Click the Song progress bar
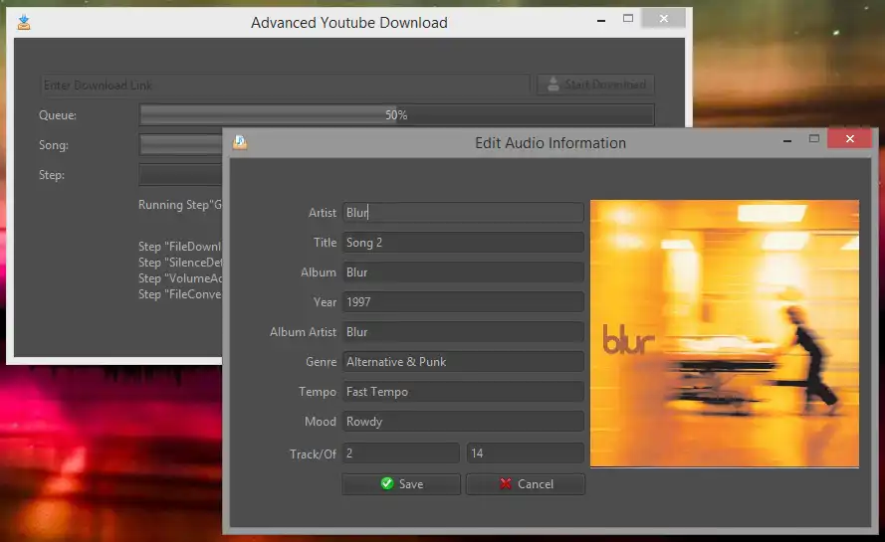The width and height of the screenshot is (885, 542). click(x=180, y=145)
